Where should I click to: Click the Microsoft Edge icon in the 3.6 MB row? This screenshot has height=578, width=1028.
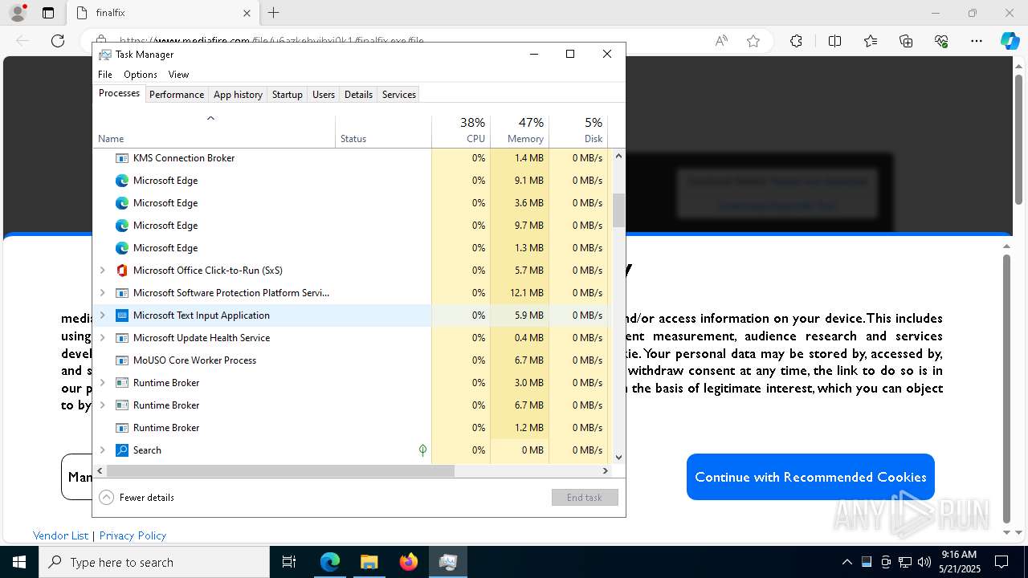coord(122,203)
